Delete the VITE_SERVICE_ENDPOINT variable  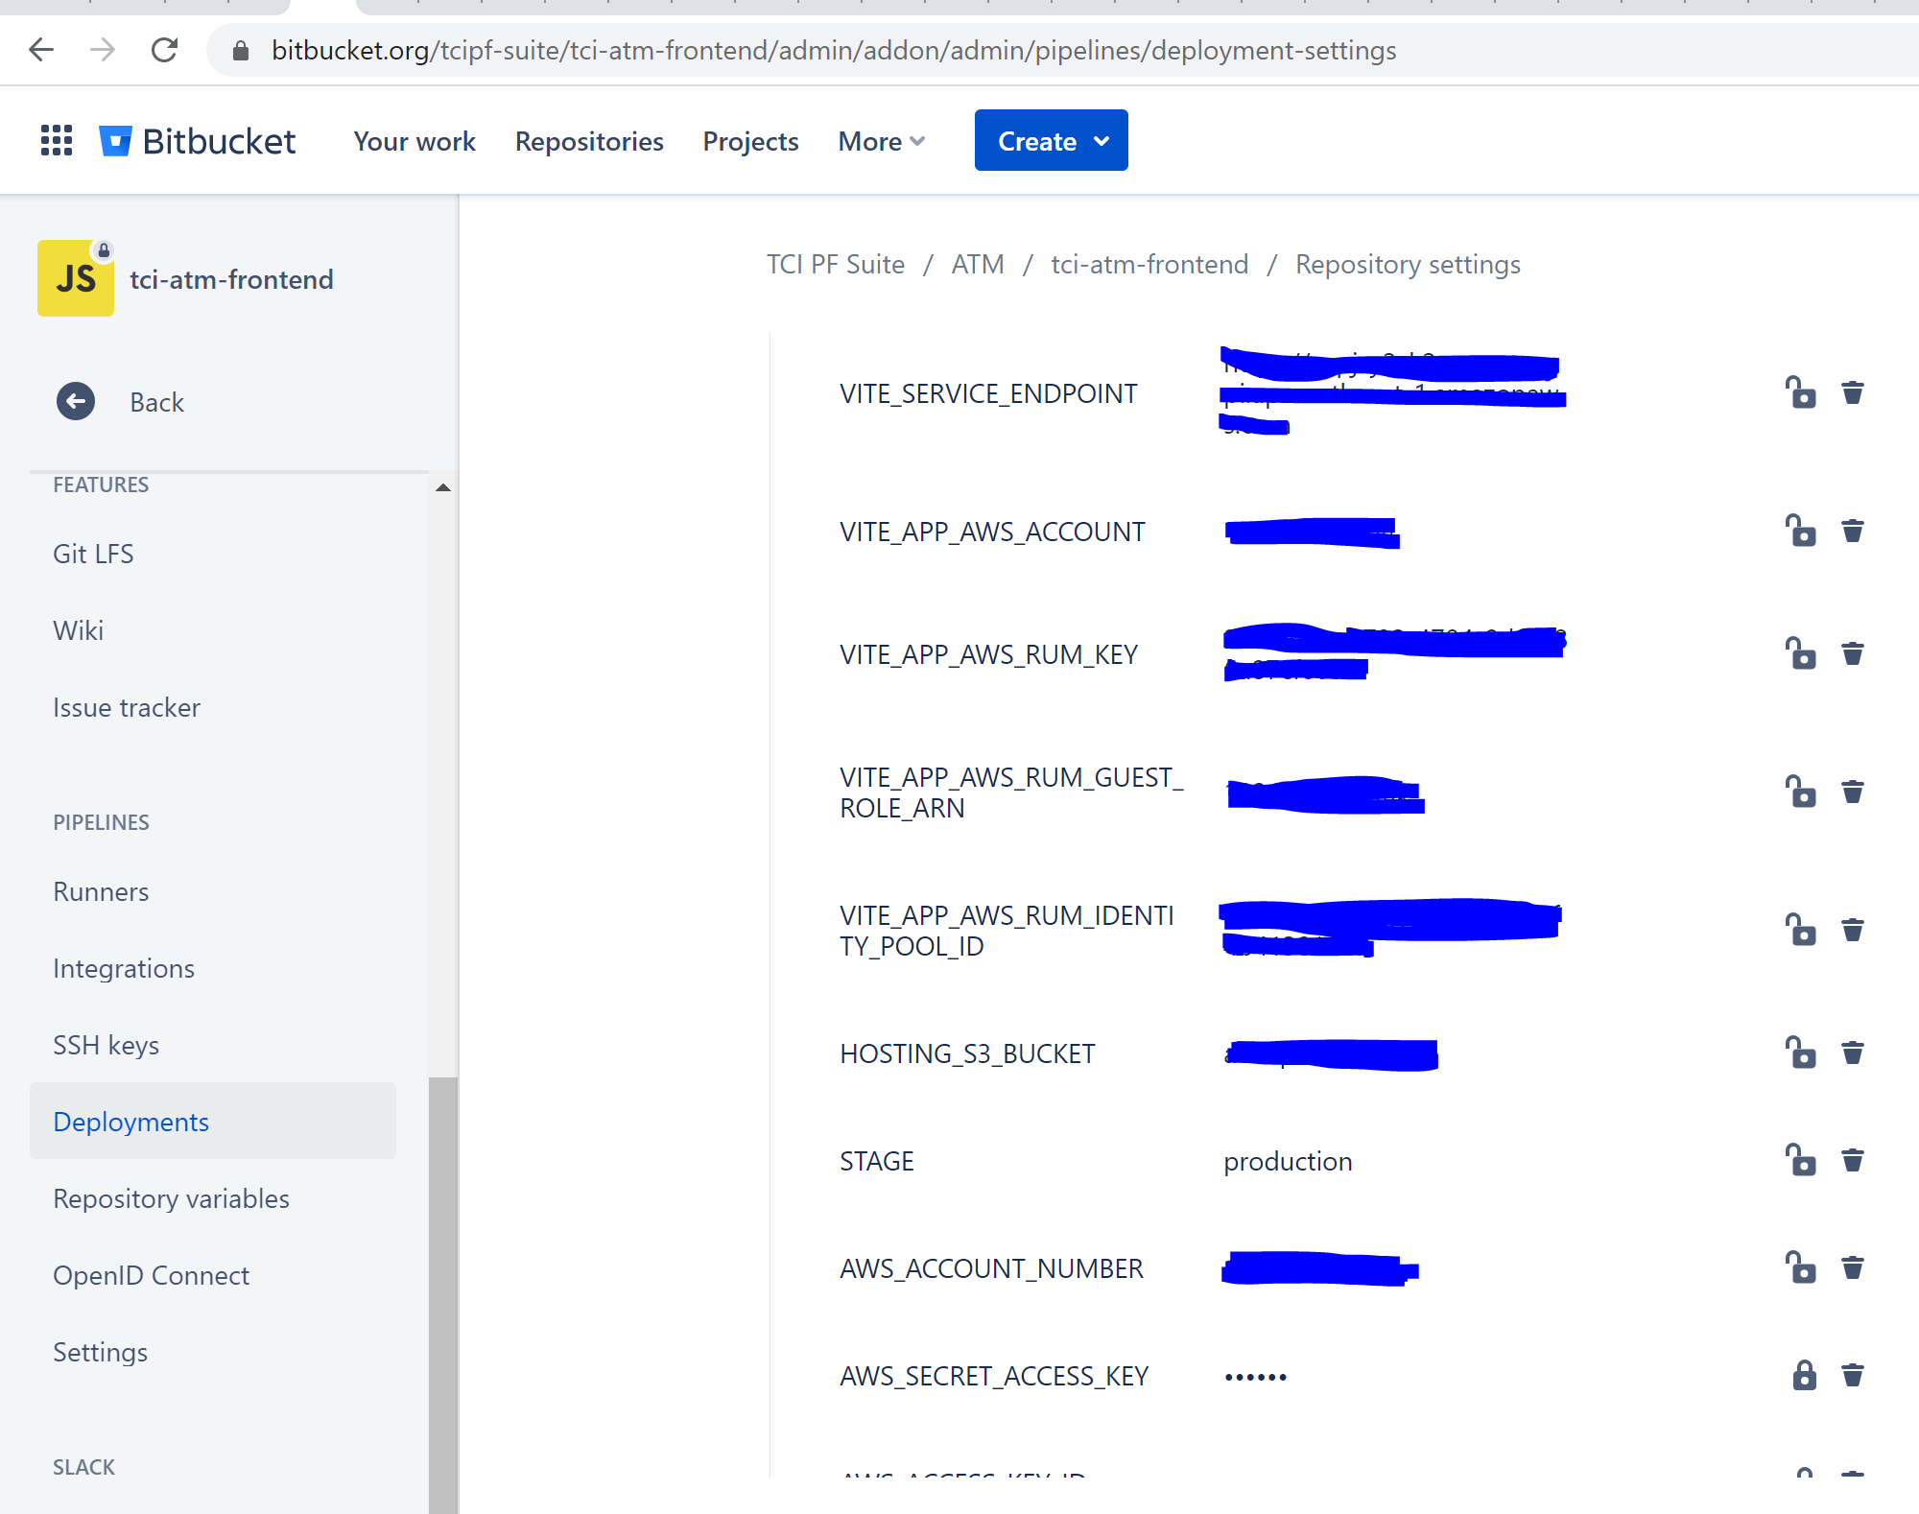1852,393
